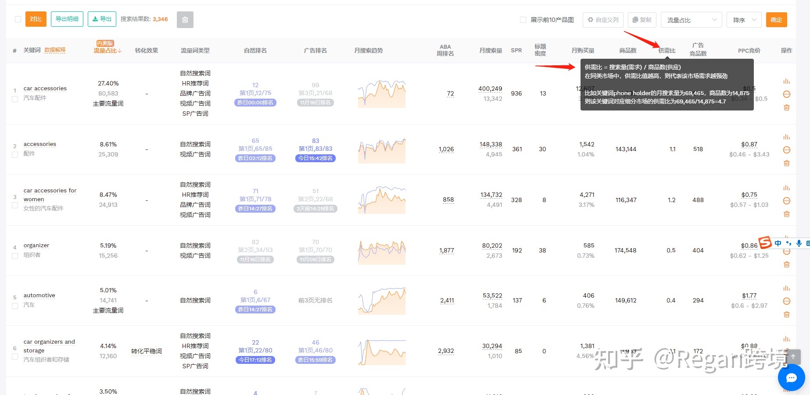Toggle the select-all checkbox beside 对比

pyautogui.click(x=18, y=19)
